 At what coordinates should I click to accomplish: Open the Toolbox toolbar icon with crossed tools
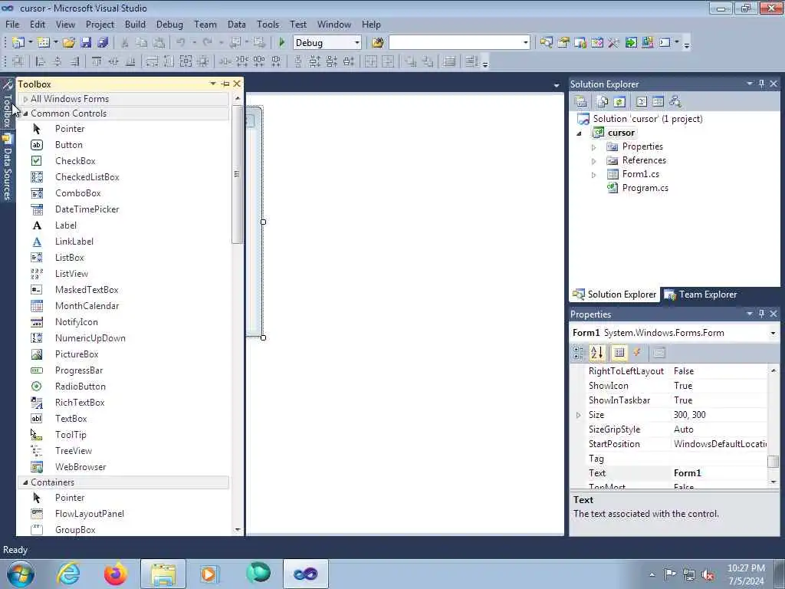(x=614, y=43)
